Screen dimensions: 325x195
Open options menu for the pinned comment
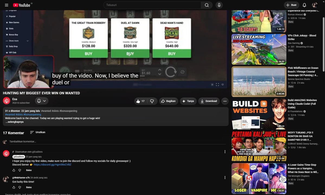[x=225, y=152]
